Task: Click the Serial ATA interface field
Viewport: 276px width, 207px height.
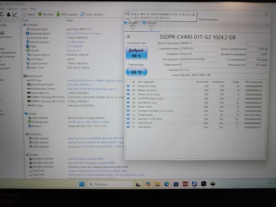Action: coord(199,54)
